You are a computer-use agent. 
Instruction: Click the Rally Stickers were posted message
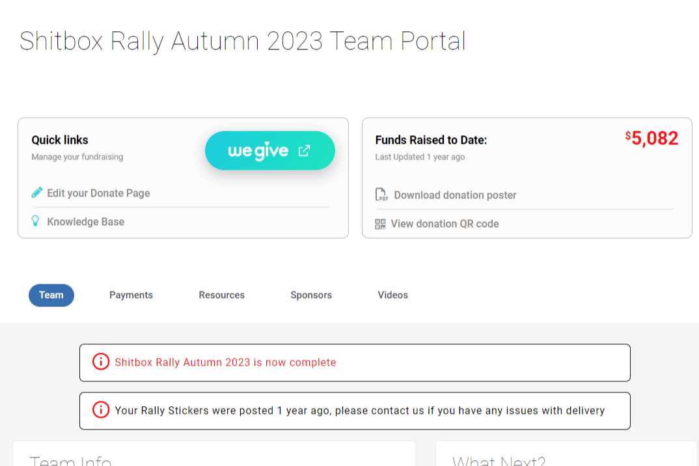(360, 411)
